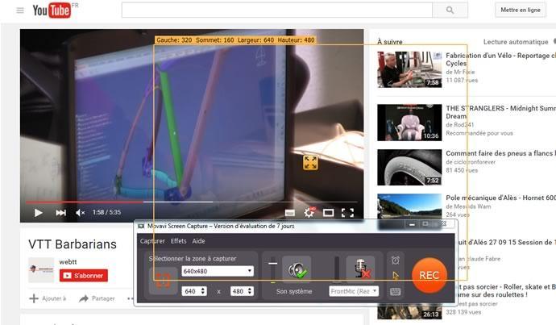Open Pole mécanique d'Alès Hornet thumbnail
The height and width of the screenshot is (325, 556).
pos(409,206)
